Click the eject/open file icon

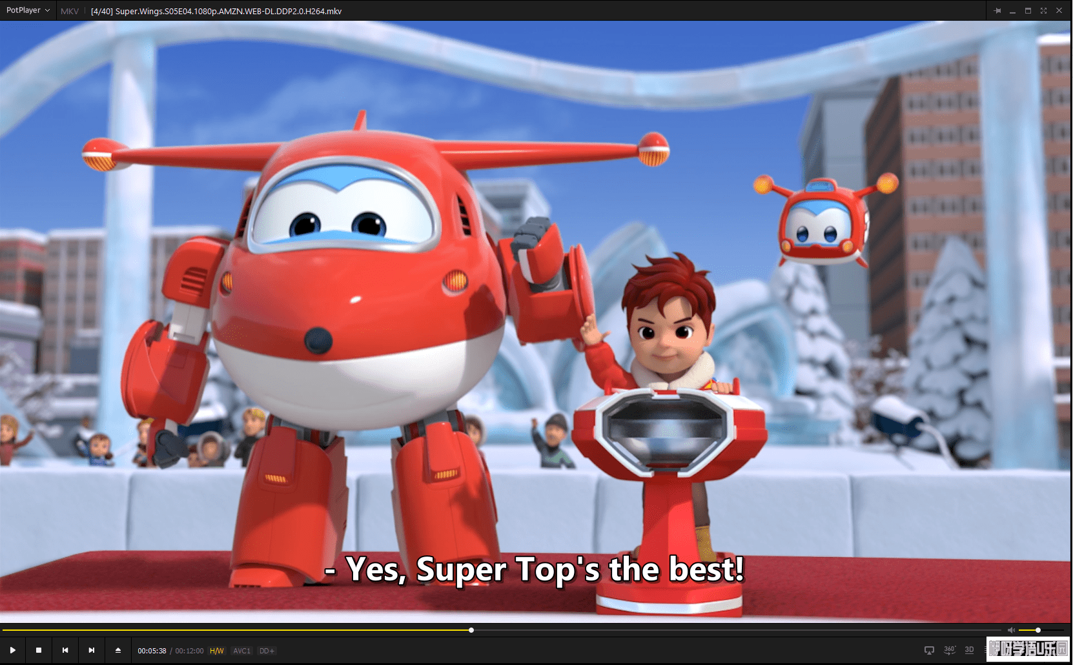point(118,650)
